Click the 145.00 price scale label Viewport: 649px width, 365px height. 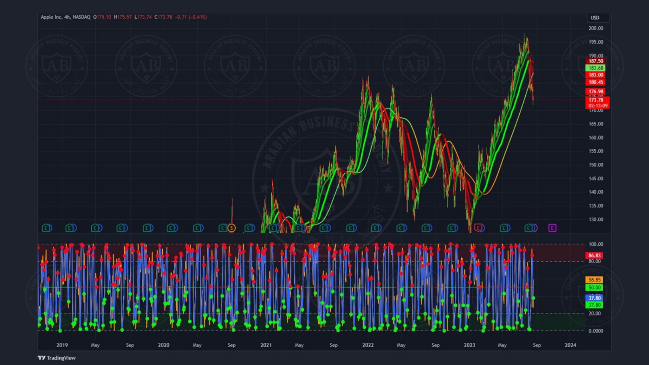[596, 178]
